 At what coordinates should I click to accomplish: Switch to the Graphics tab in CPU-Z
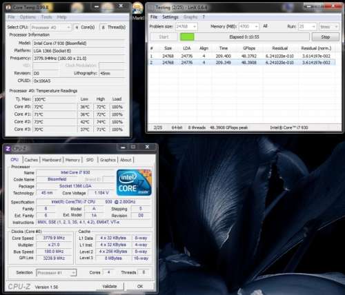click(x=108, y=160)
